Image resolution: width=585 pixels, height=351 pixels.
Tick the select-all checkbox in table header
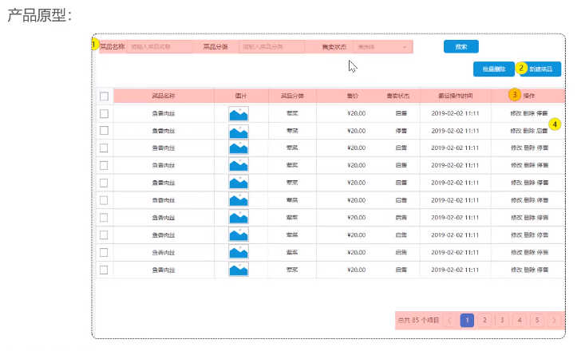click(x=104, y=97)
